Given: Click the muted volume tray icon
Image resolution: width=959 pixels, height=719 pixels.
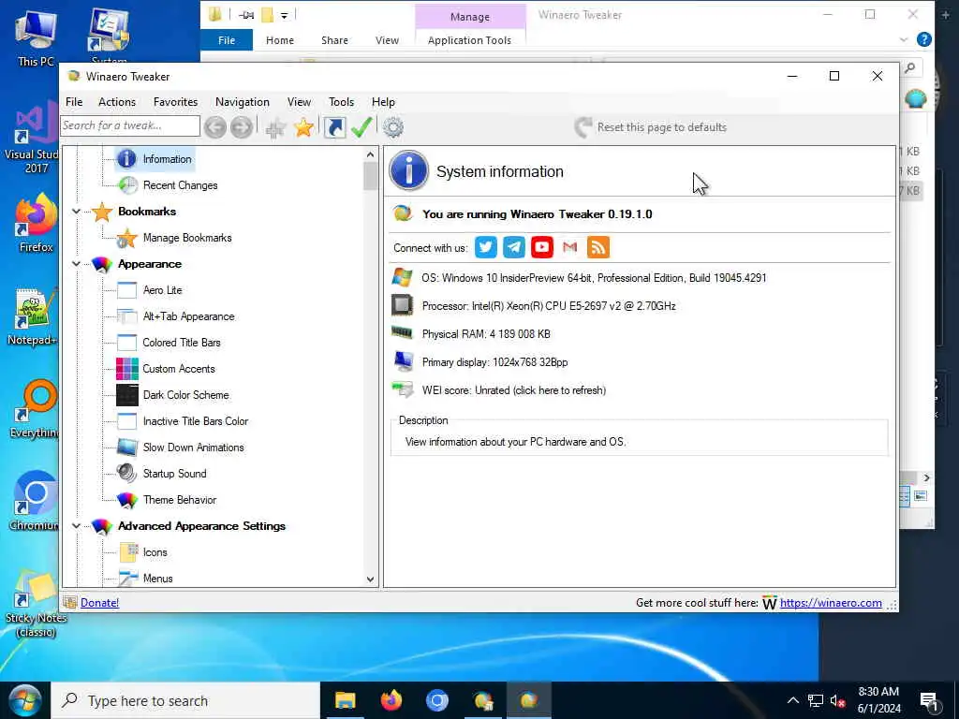Looking at the screenshot, I should [x=838, y=700].
